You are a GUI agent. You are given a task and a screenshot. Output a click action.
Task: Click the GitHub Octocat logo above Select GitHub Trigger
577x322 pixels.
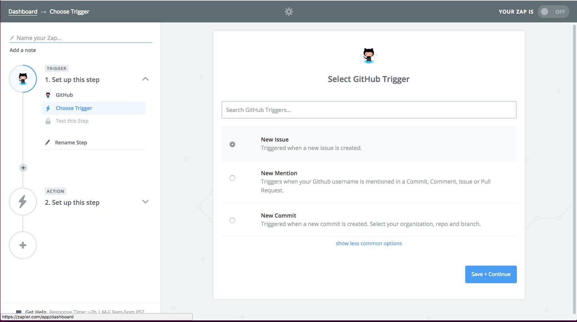point(369,56)
